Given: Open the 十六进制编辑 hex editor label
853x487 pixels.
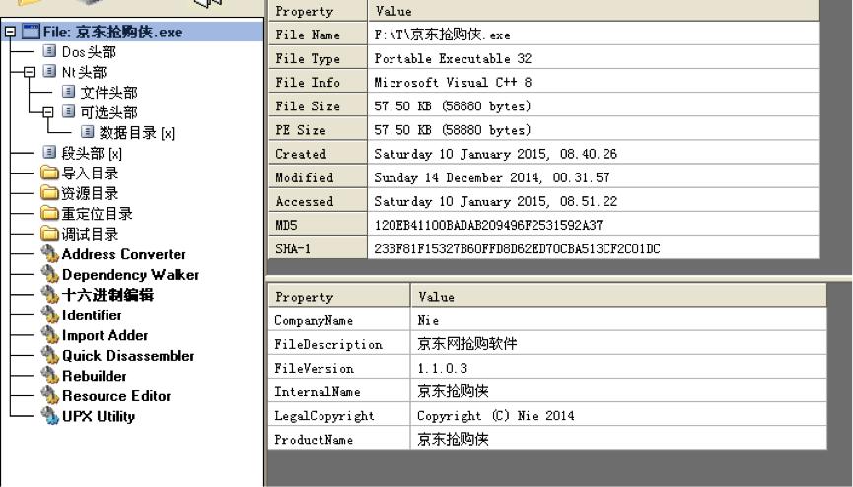Looking at the screenshot, I should [x=107, y=295].
